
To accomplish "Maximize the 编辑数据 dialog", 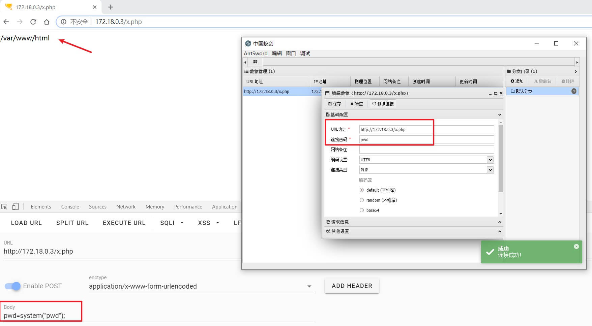I will pyautogui.click(x=496, y=93).
